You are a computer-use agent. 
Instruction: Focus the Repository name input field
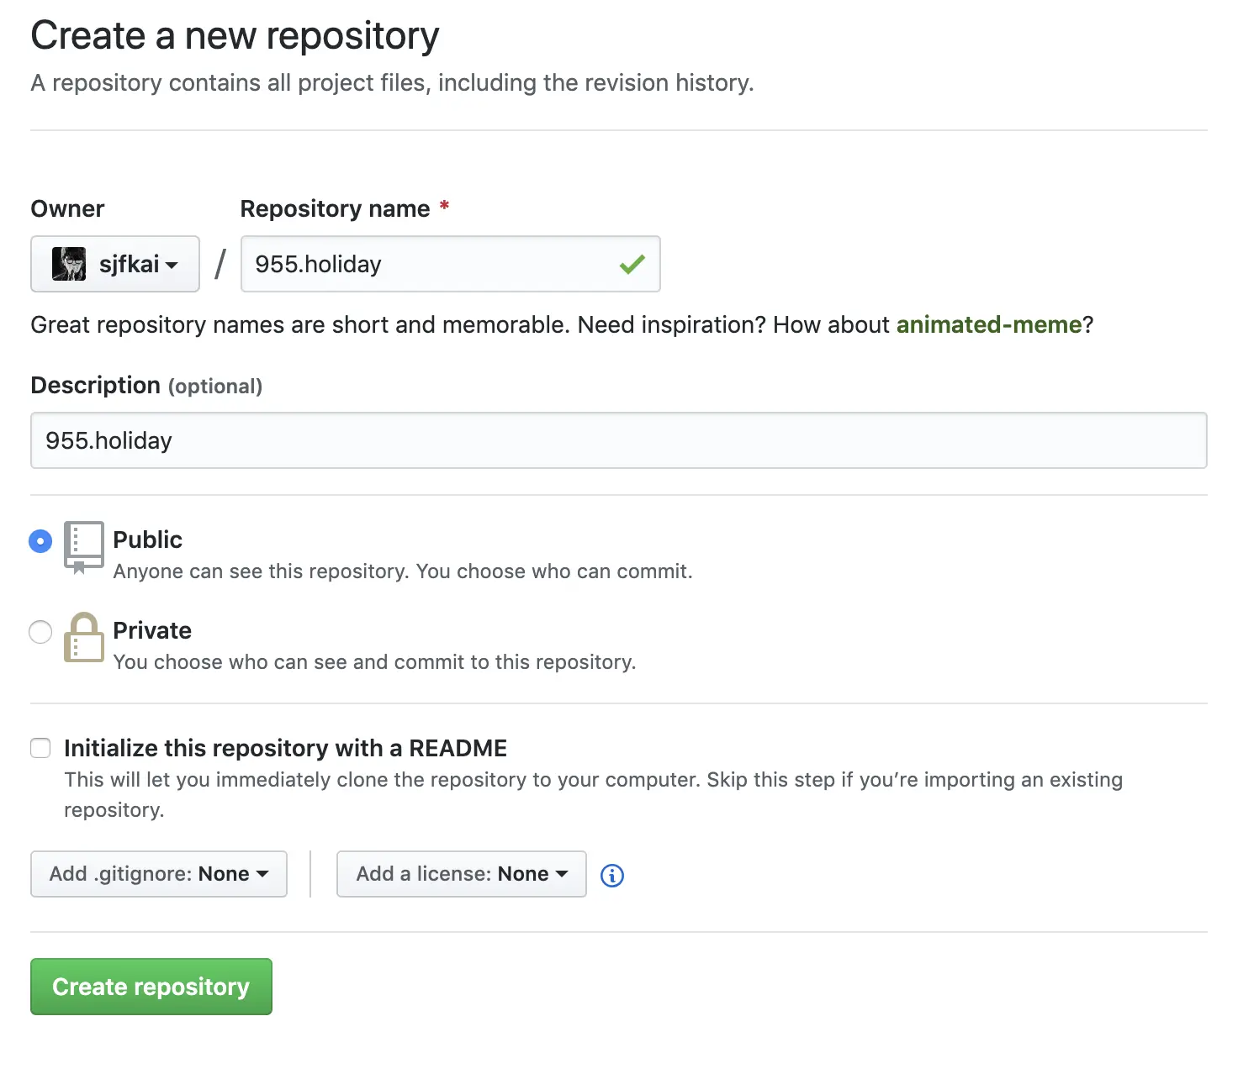pyautogui.click(x=429, y=264)
